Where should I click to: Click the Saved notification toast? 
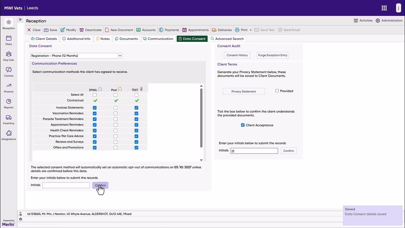tap(373, 216)
